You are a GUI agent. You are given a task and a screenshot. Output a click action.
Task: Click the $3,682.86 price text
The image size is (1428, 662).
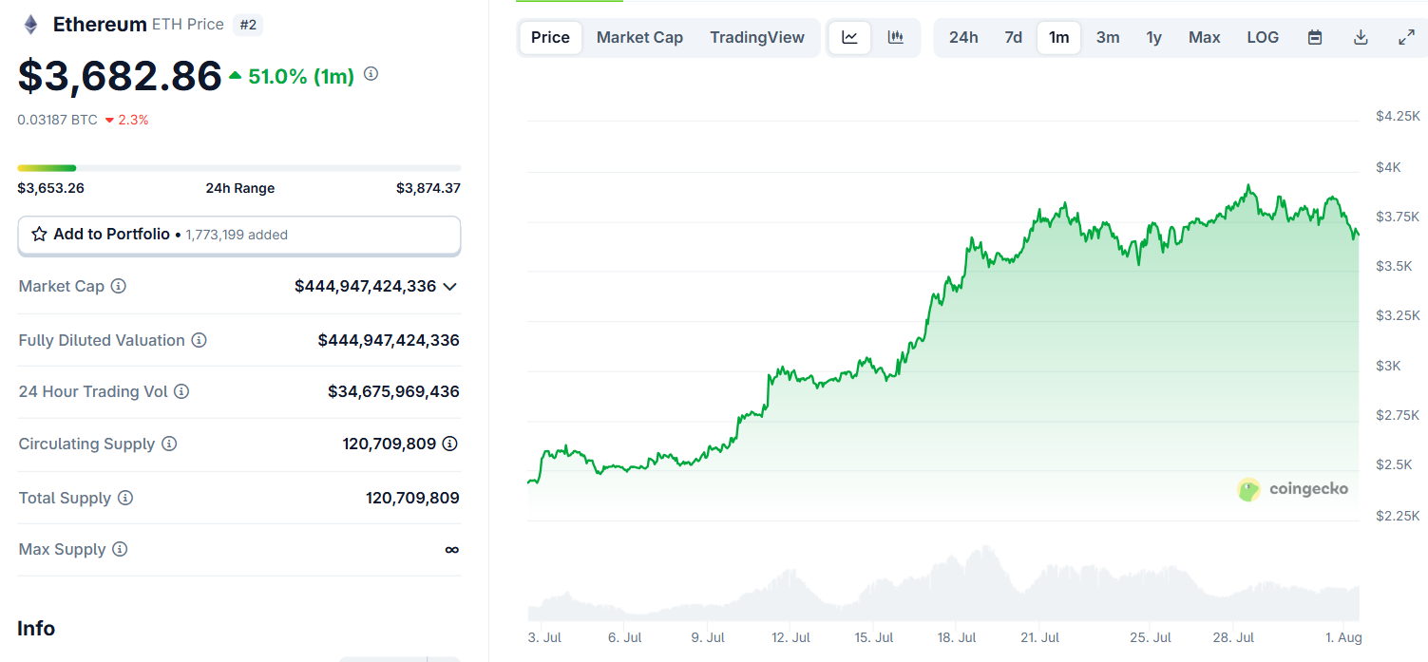coord(120,76)
